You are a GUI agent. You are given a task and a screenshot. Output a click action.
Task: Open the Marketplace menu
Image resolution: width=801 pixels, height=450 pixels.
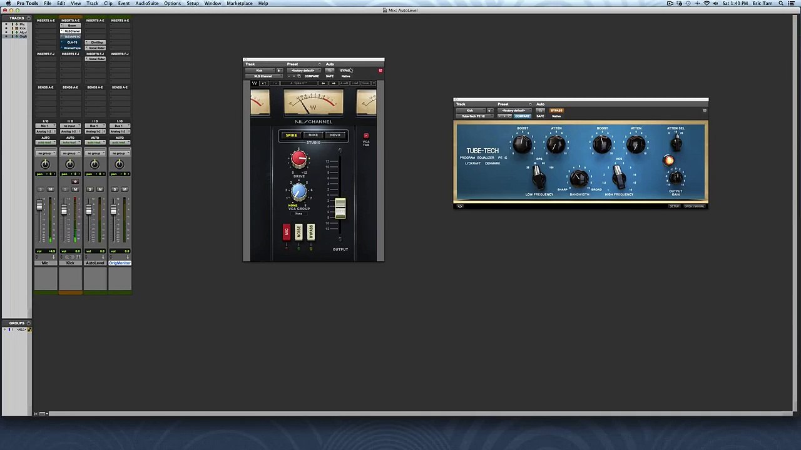[x=240, y=4]
